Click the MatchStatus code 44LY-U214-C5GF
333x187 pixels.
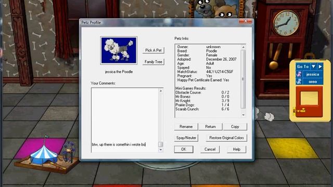click(220, 72)
